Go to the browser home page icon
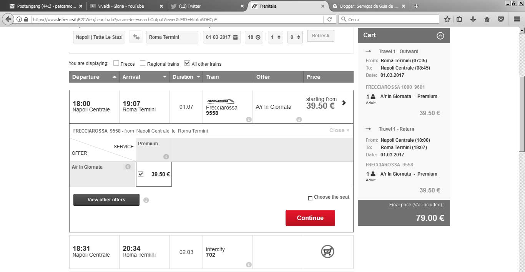The width and height of the screenshot is (525, 272). (487, 19)
